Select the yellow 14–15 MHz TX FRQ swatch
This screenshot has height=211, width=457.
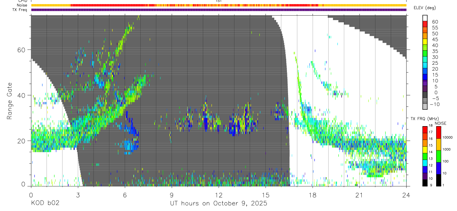pyautogui.click(x=425, y=150)
